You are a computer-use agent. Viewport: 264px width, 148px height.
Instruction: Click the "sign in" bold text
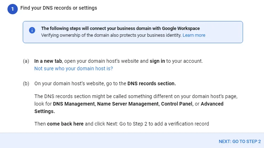[157, 61]
